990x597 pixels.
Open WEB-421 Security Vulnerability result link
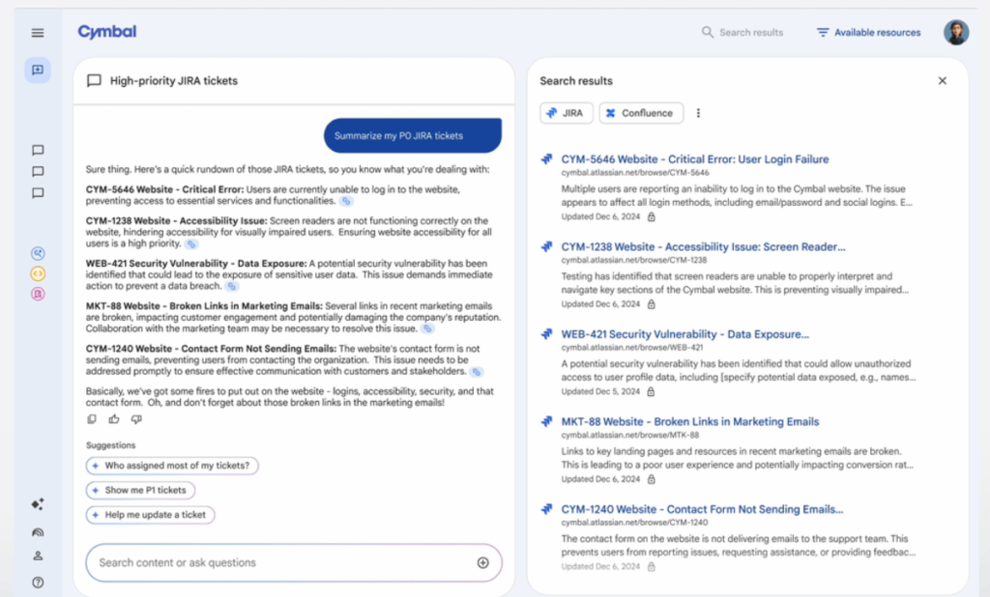685,334
